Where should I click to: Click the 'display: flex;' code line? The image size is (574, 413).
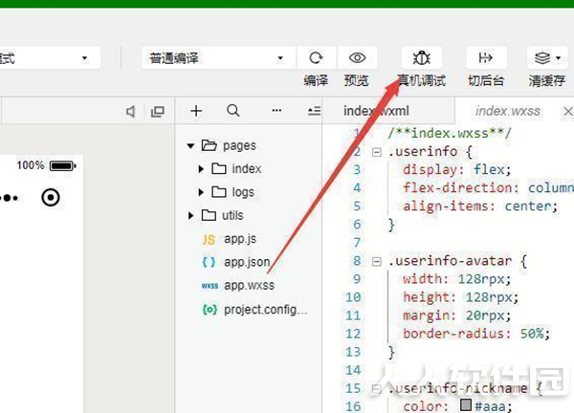tap(456, 170)
